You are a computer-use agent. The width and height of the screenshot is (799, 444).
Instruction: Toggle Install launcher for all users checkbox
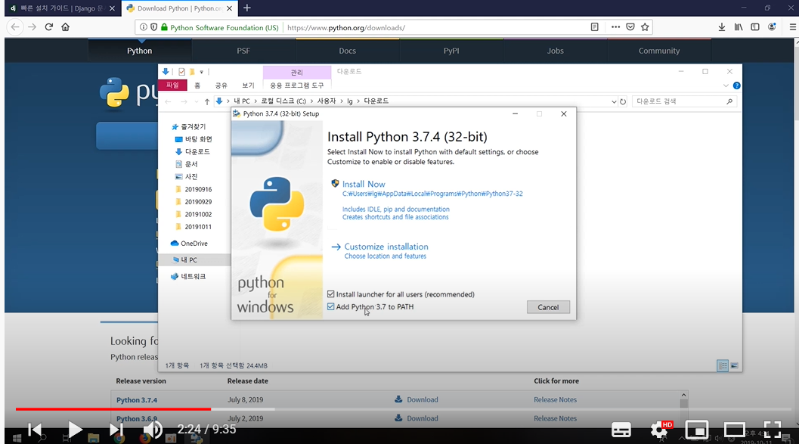[330, 294]
